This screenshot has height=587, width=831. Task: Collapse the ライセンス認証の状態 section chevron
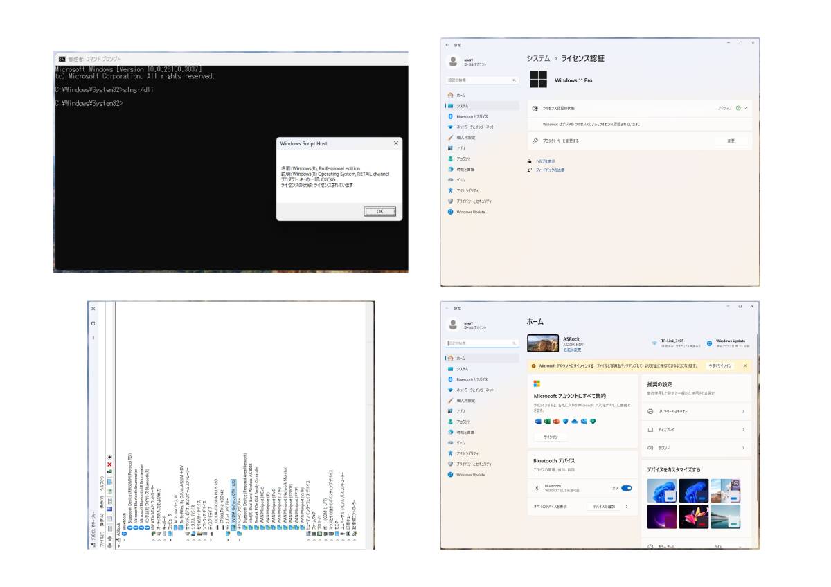746,109
